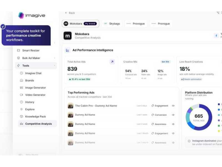
Task: Select the Mokobara My brand tab
Action: pyautogui.click(x=80, y=24)
